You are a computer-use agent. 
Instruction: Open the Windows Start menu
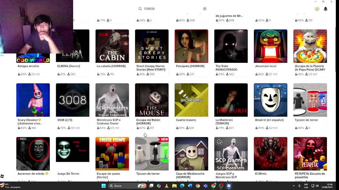pyautogui.click(x=104, y=186)
